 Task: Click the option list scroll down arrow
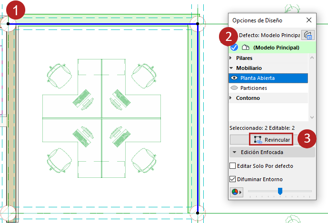tap(312, 117)
